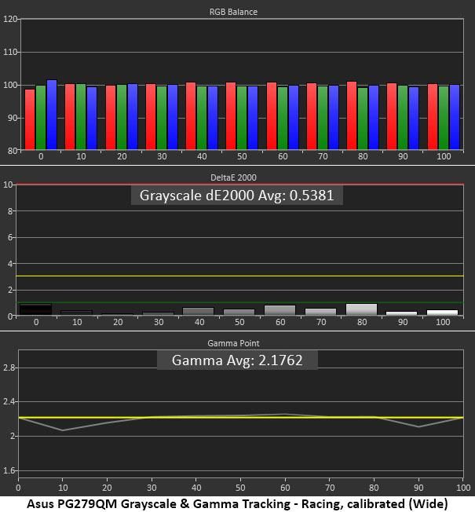Click the green bar at 20 in RGB Balance

(122, 117)
